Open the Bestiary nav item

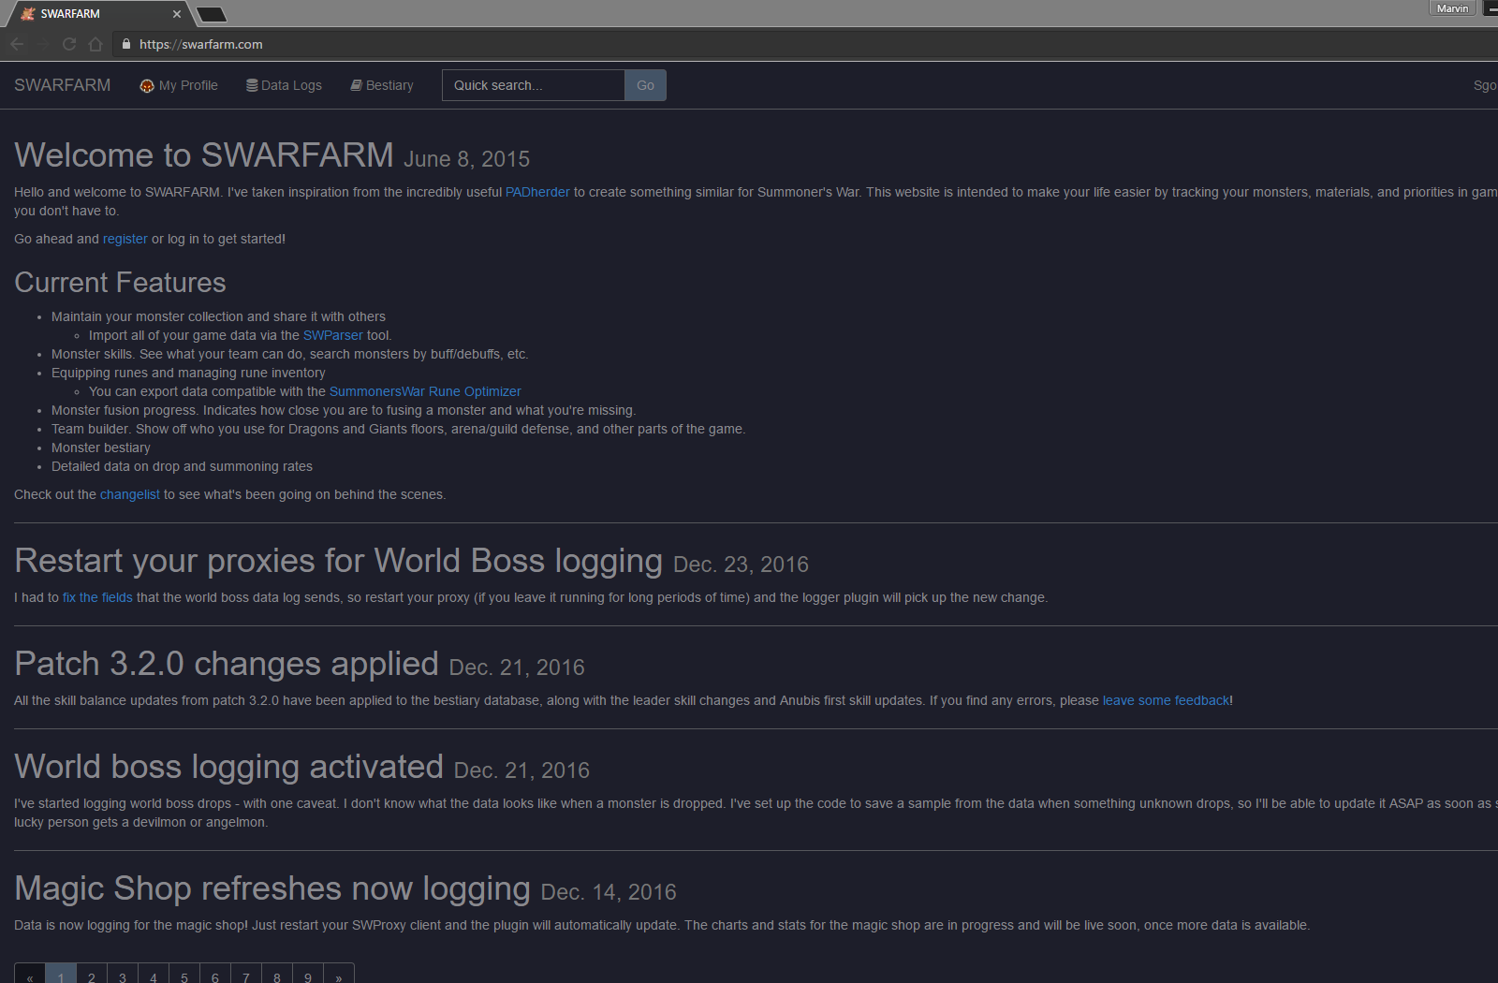(382, 85)
